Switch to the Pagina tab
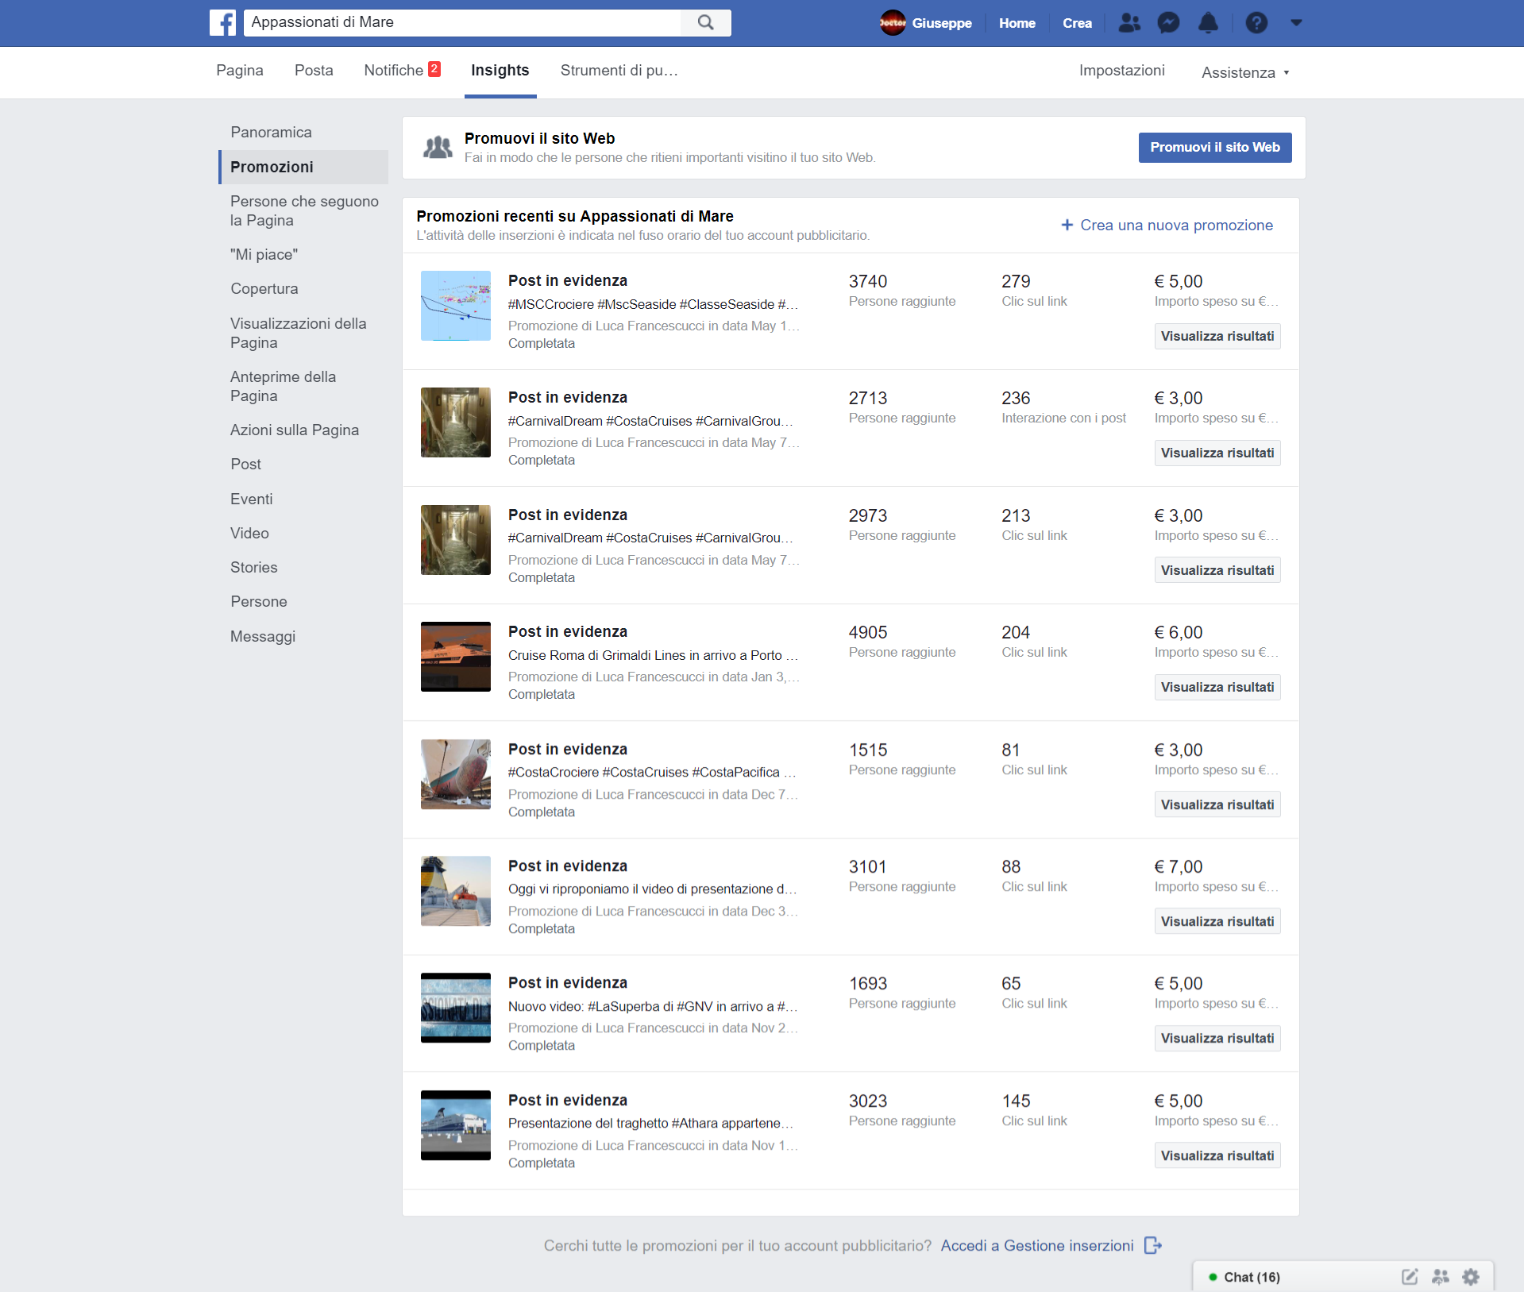This screenshot has width=1524, height=1292. (239, 70)
